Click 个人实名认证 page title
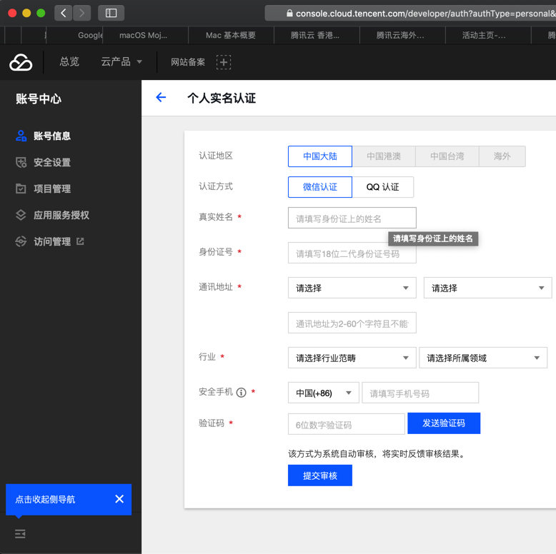The height and width of the screenshot is (554, 556). (222, 98)
